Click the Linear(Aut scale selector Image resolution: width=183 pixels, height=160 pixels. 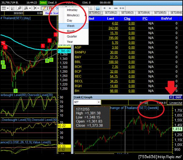tap(175, 103)
